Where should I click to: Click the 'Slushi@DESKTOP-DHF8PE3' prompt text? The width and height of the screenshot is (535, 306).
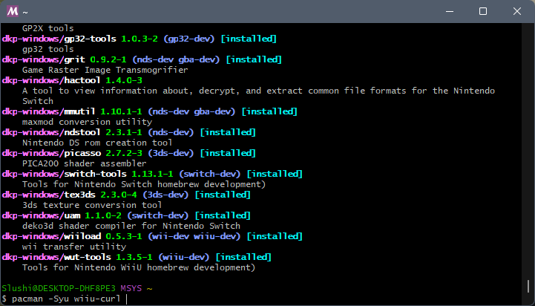(59, 288)
